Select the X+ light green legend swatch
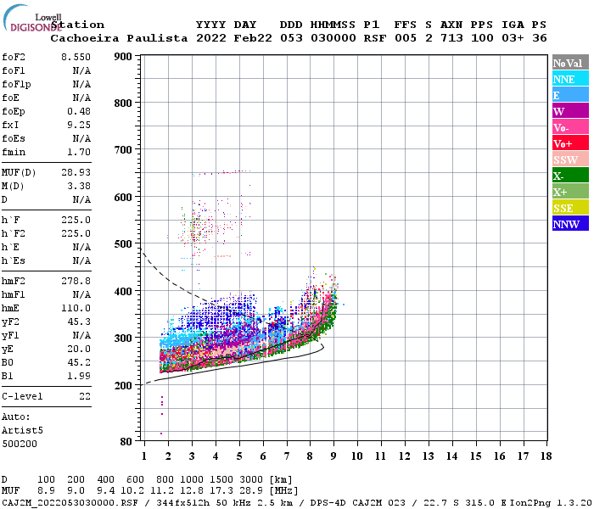This screenshot has height=509, width=594. tap(570, 191)
